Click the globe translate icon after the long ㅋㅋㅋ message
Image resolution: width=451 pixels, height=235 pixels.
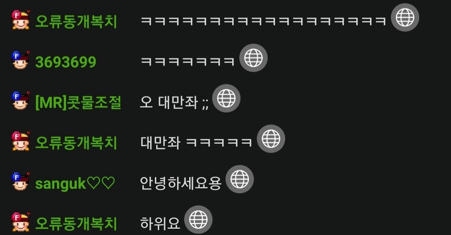pos(405,17)
